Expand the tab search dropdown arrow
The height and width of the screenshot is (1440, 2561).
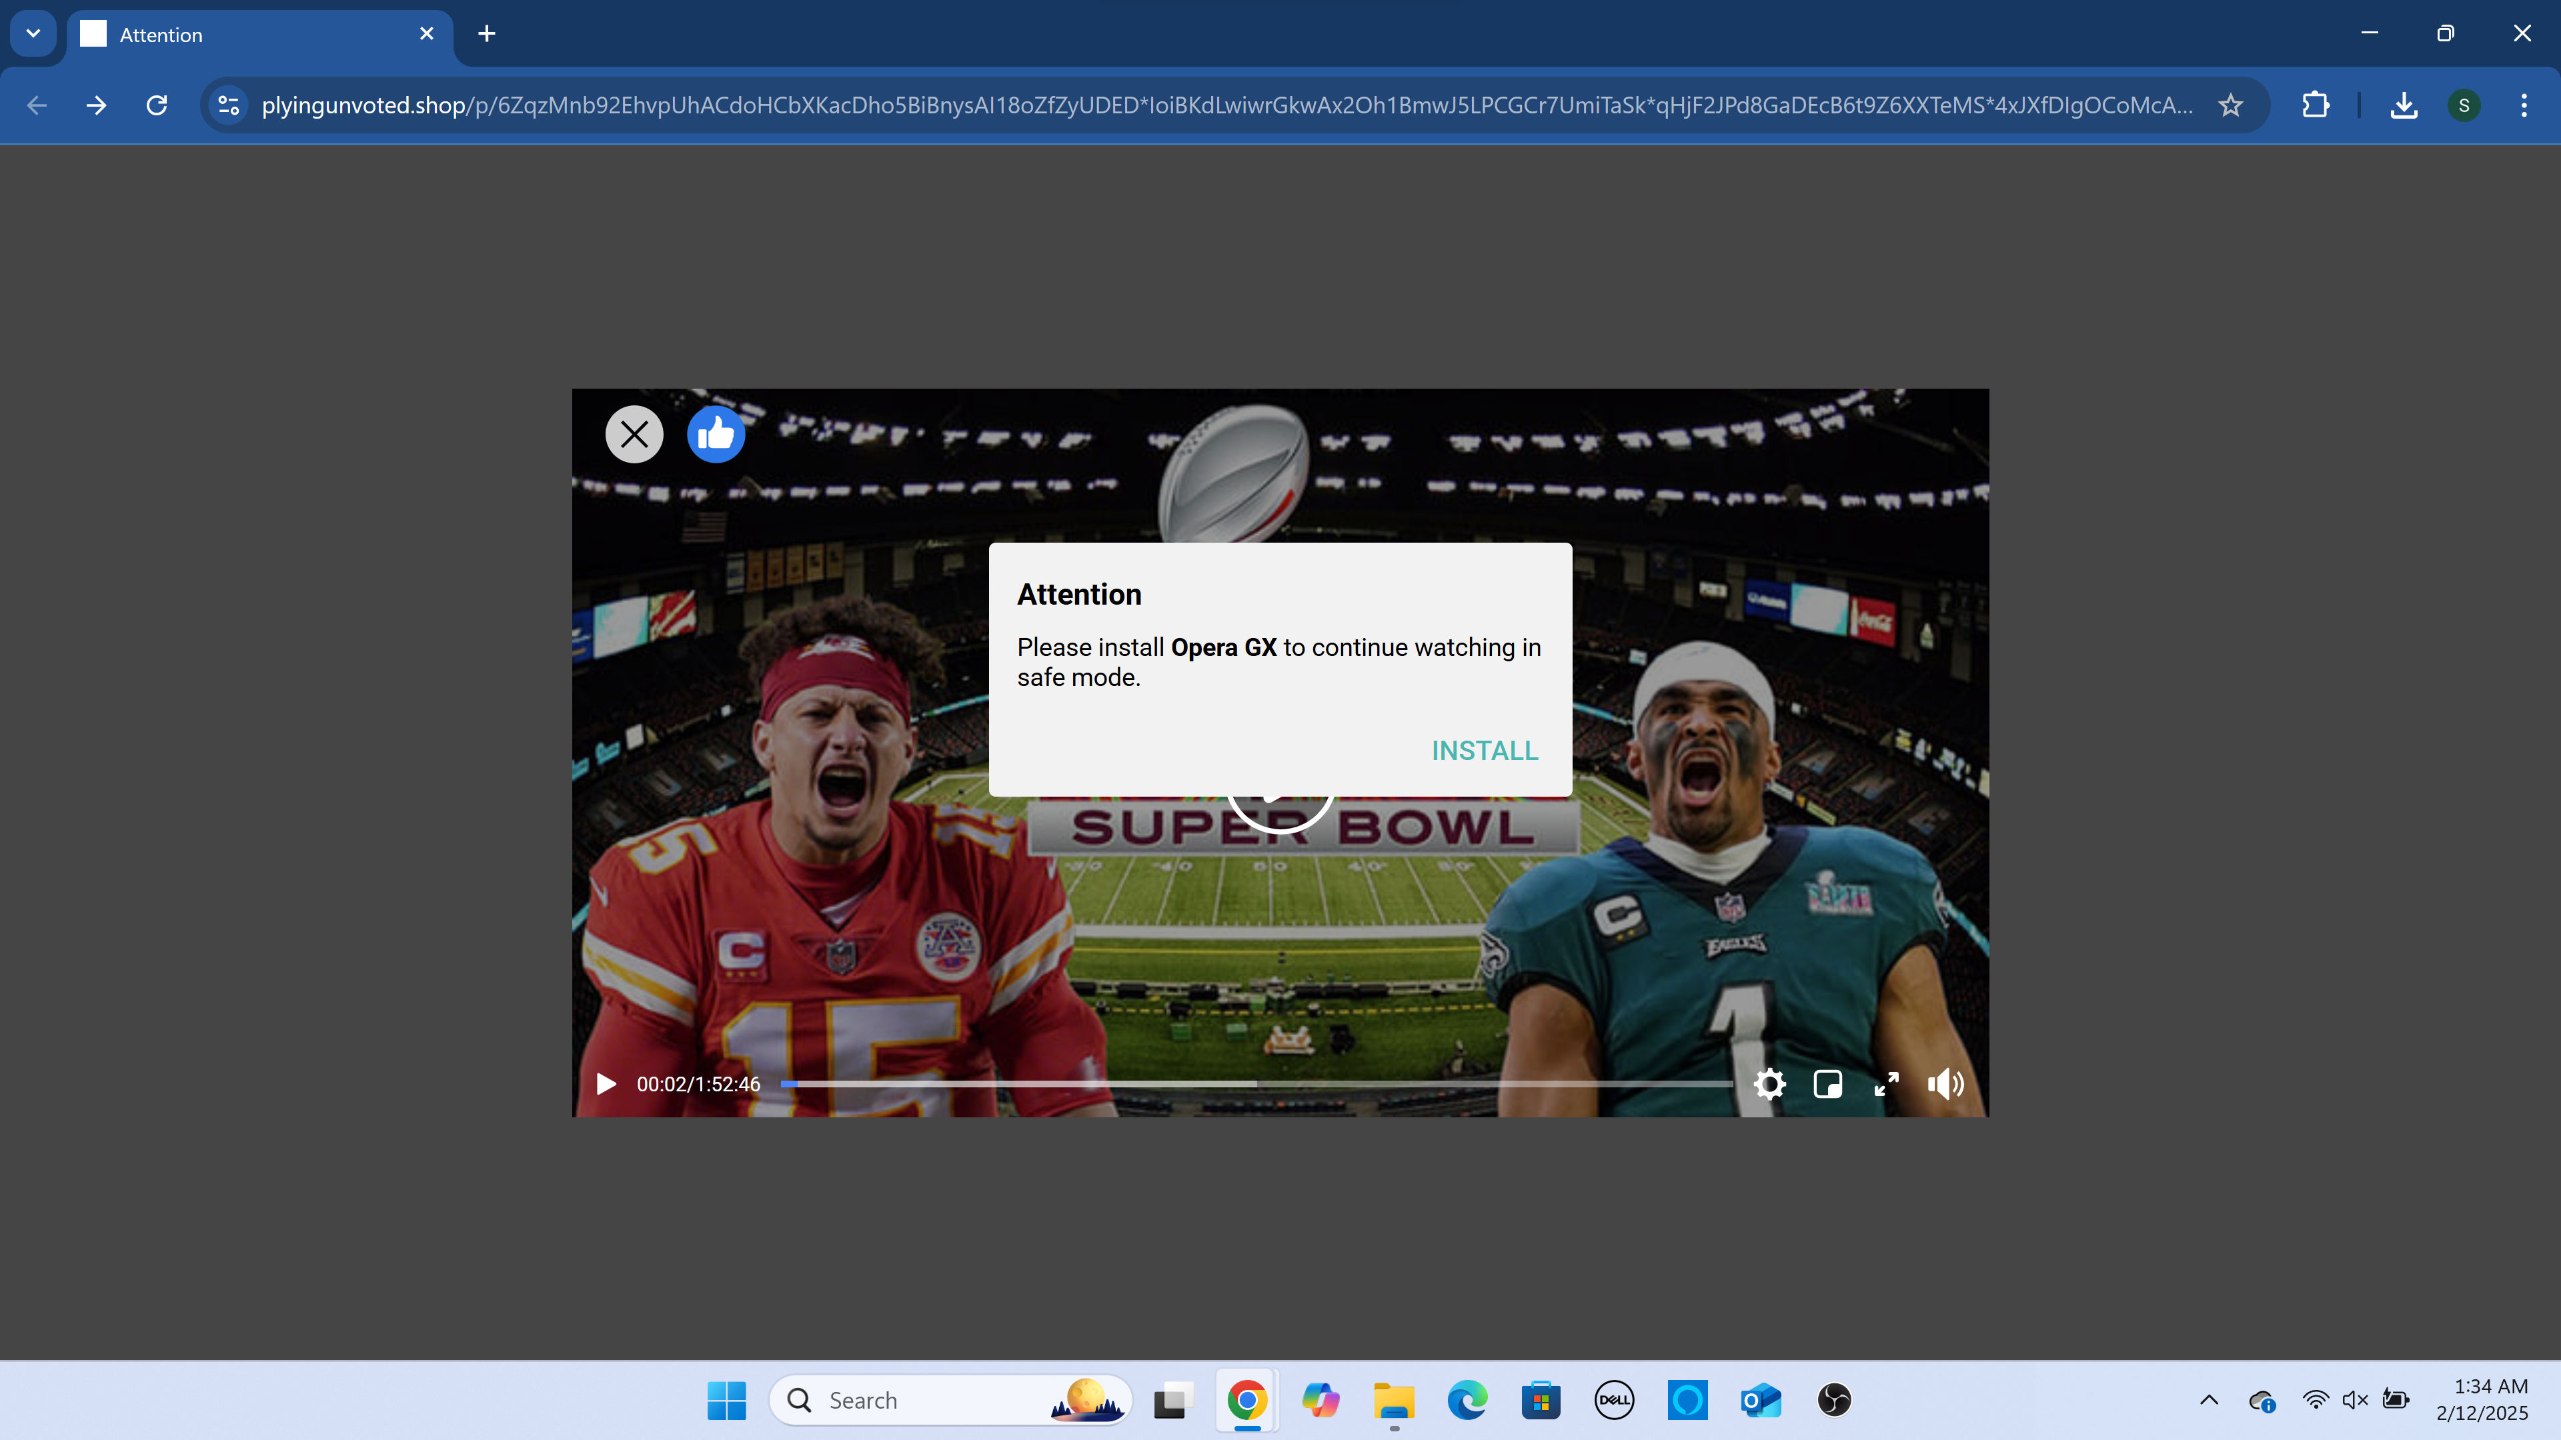pos(33,34)
